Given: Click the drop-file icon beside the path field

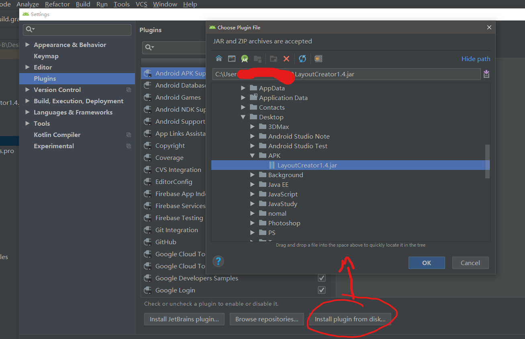Looking at the screenshot, I should click(x=486, y=74).
